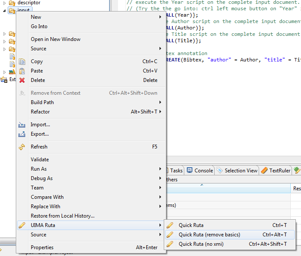
Task: Choose Properties from context menu
Action: click(x=42, y=247)
